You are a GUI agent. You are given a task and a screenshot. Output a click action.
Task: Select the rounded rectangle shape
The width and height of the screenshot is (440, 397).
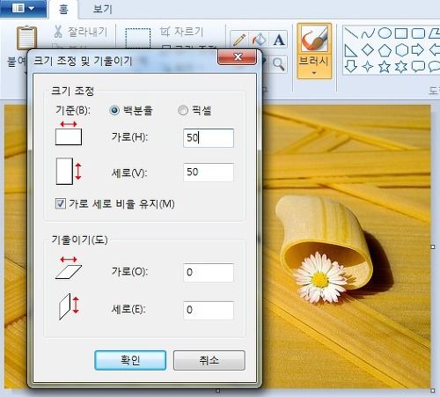click(418, 33)
